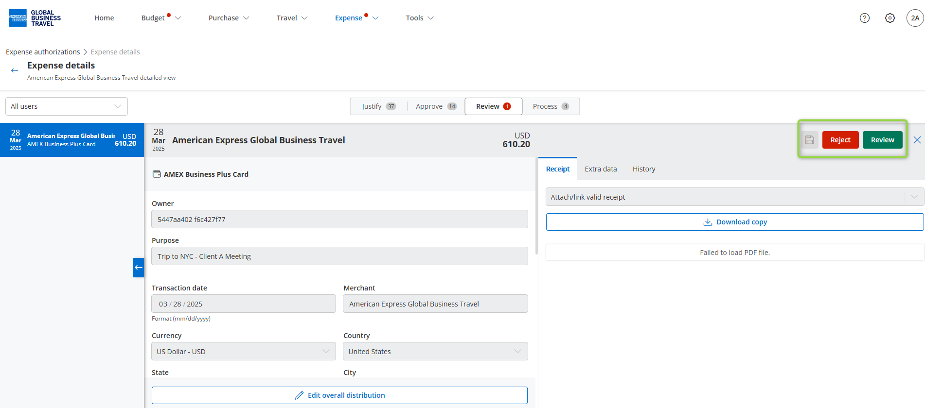
Task: Open the settings gear icon
Action: tap(890, 18)
